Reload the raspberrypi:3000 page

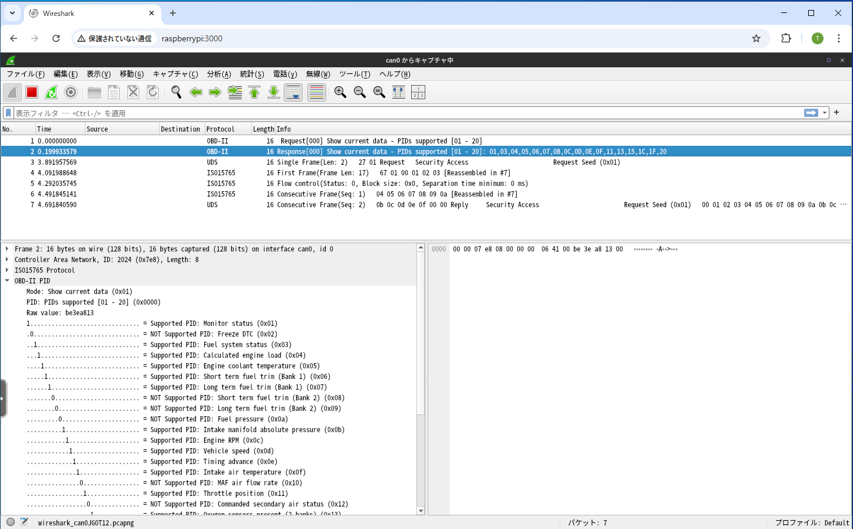click(56, 38)
